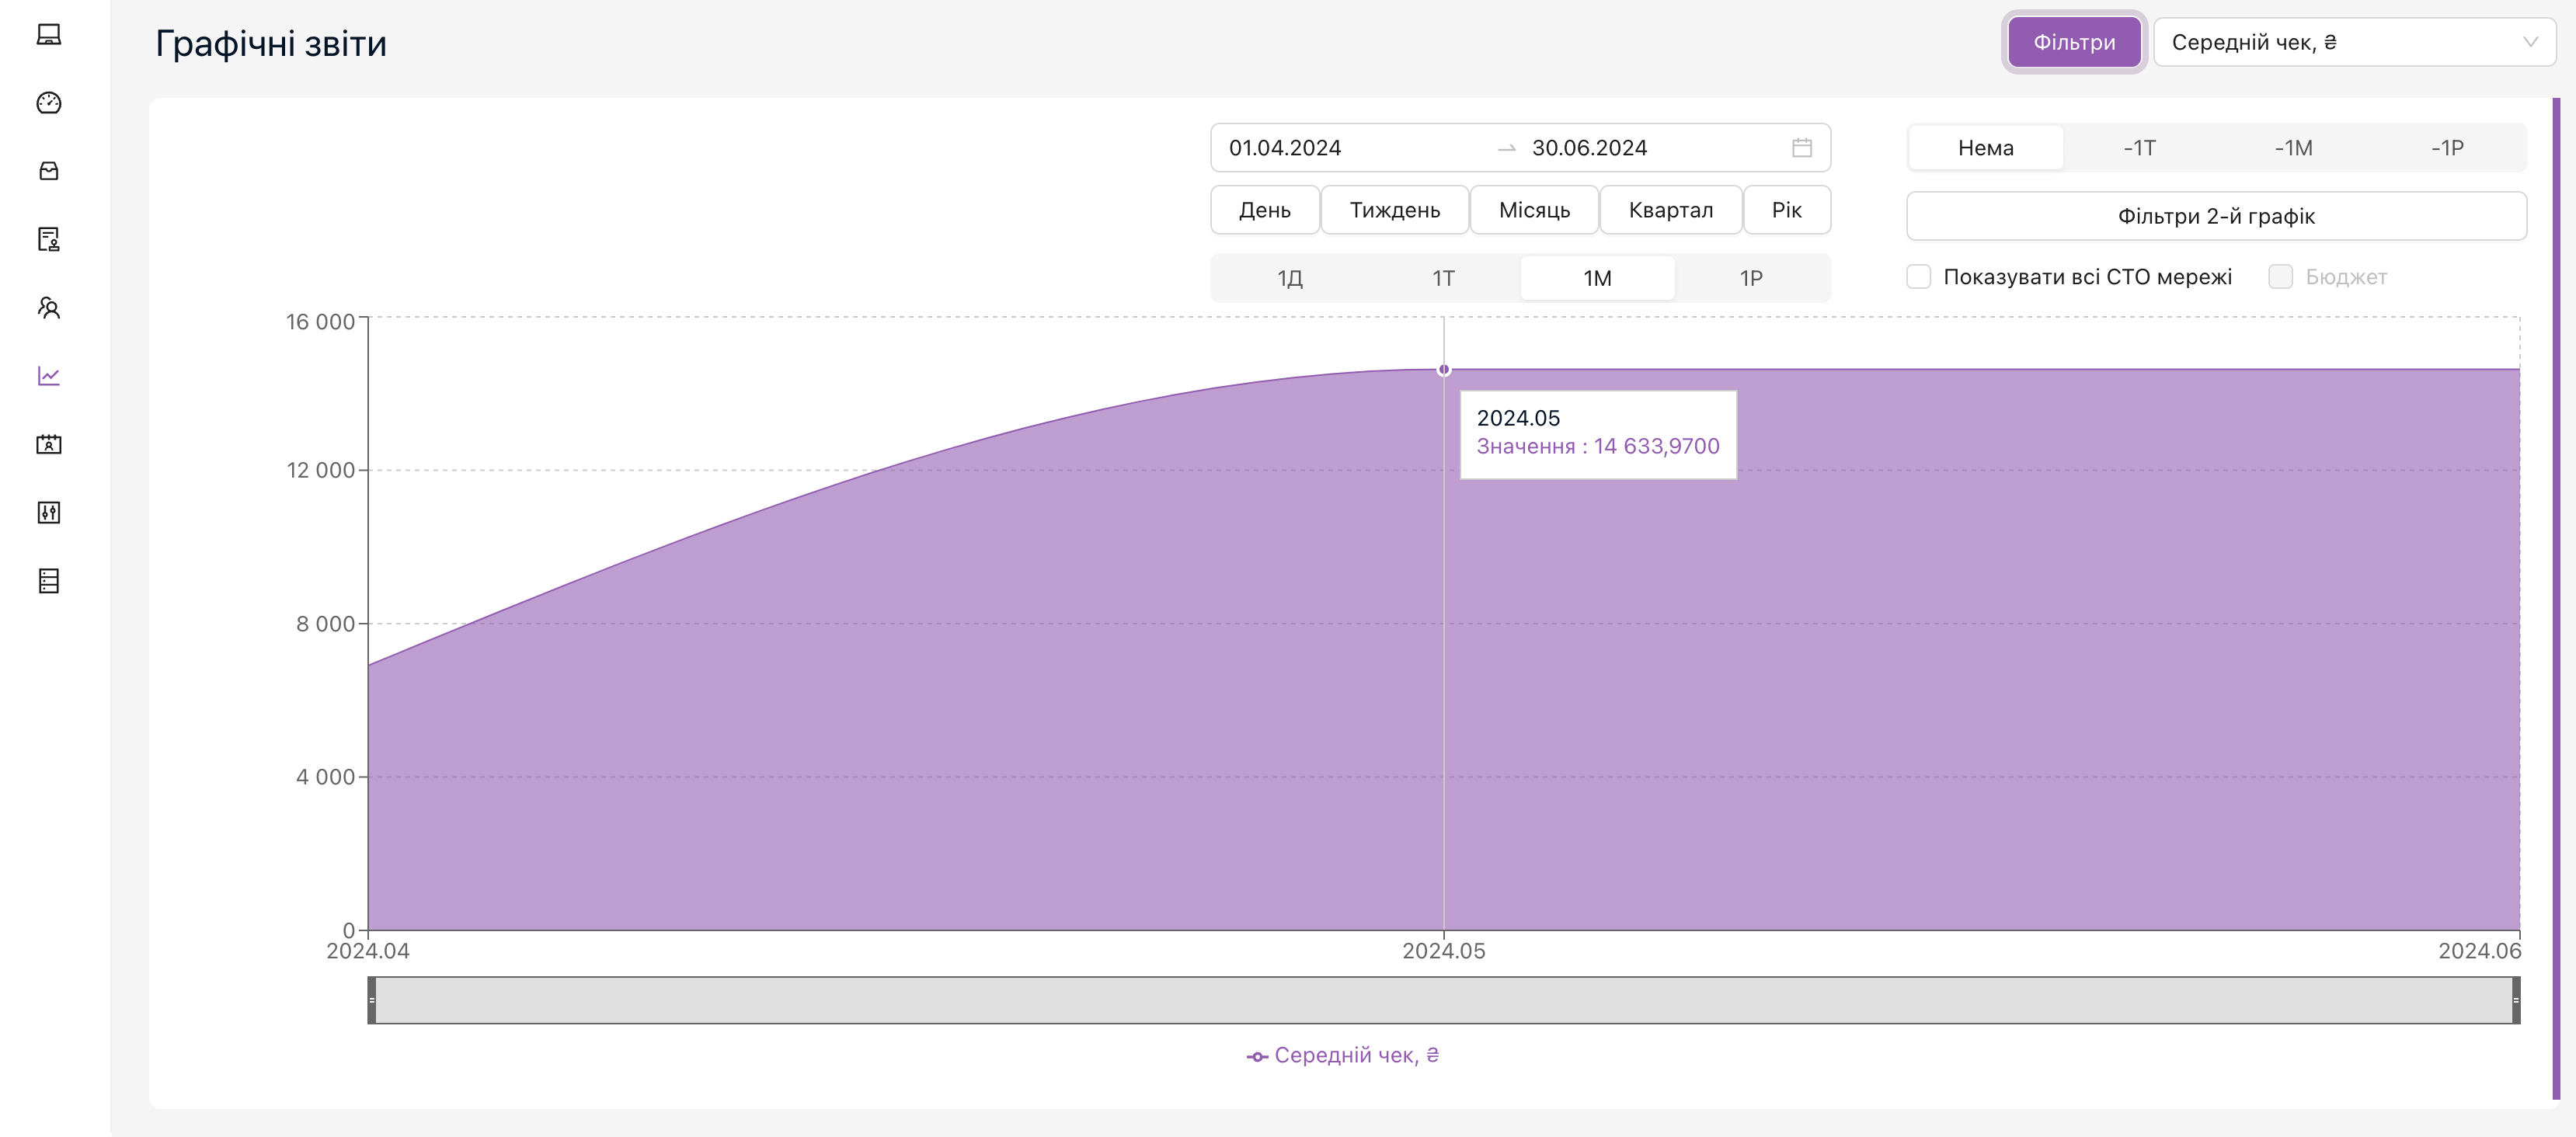Click the 2024.05 data point on chart
2576x1137 pixels.
[x=1443, y=370]
